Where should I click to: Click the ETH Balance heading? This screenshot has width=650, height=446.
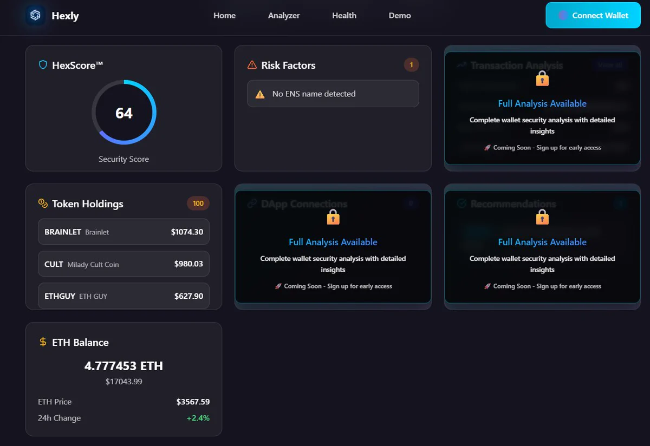(80, 343)
